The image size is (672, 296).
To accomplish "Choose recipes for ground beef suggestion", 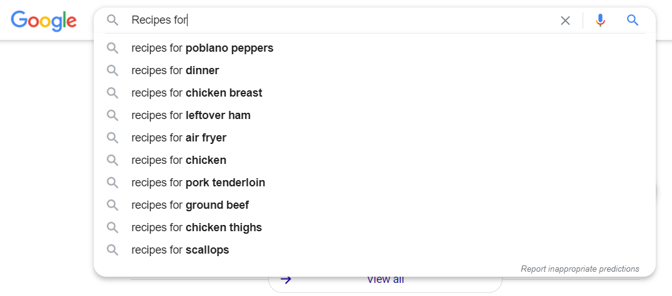I will tap(374, 205).
